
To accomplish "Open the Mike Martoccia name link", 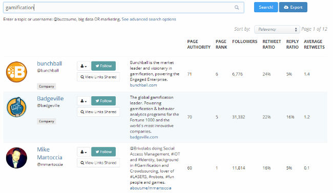I will tap(50, 153).
